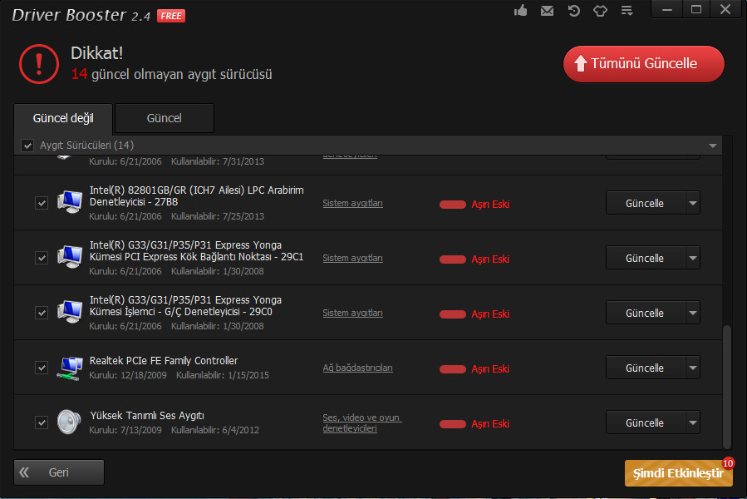Select the Realtek PCIe FE Family Controller name
Screen dimensions: 747x499
164,361
